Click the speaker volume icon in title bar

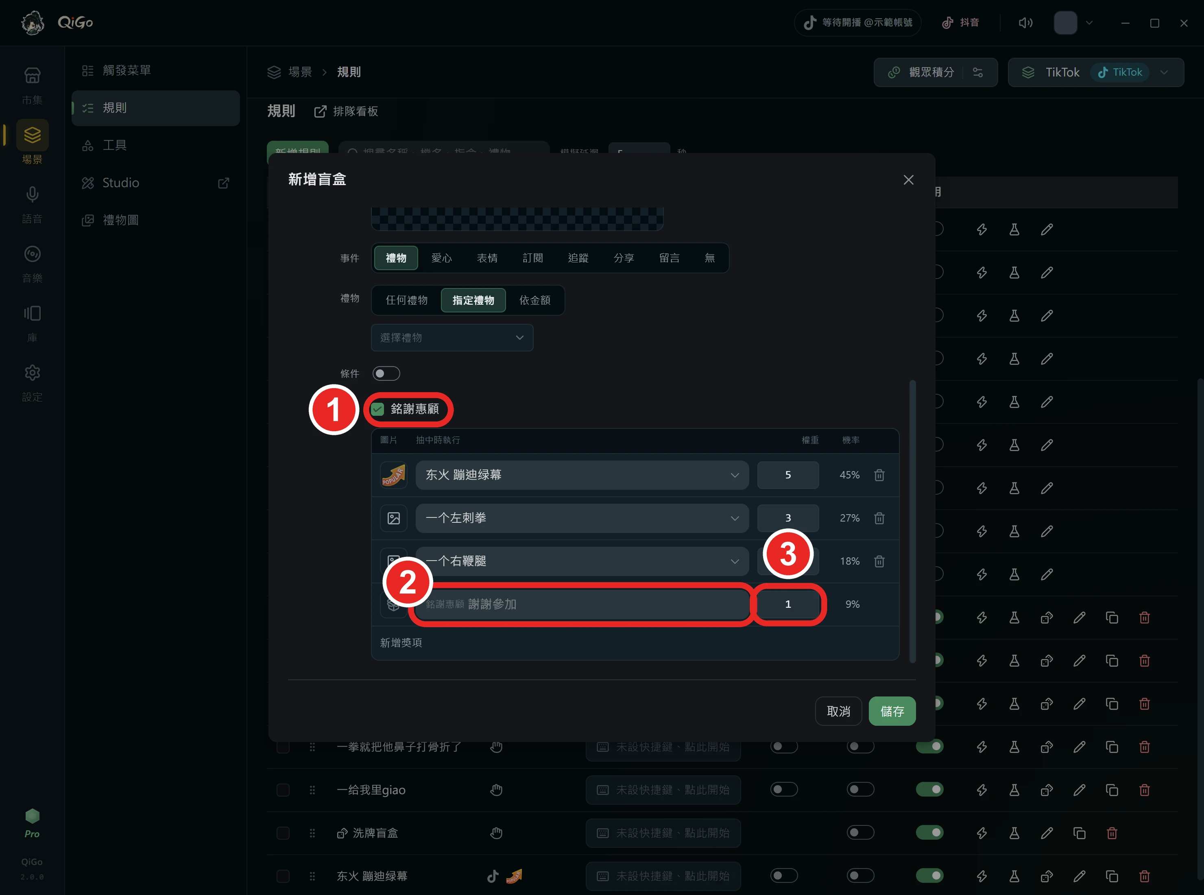coord(1025,23)
